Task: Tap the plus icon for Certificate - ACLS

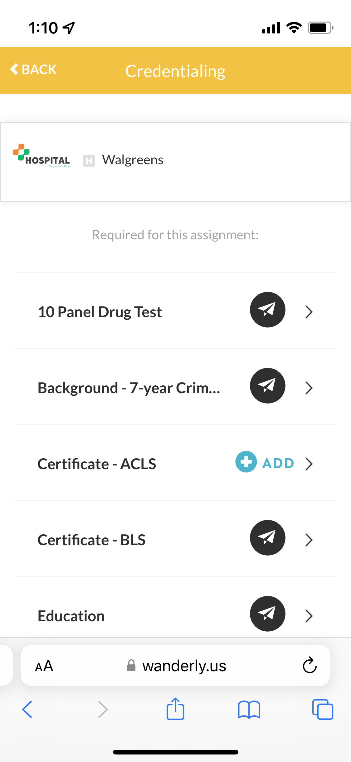Action: click(x=246, y=462)
